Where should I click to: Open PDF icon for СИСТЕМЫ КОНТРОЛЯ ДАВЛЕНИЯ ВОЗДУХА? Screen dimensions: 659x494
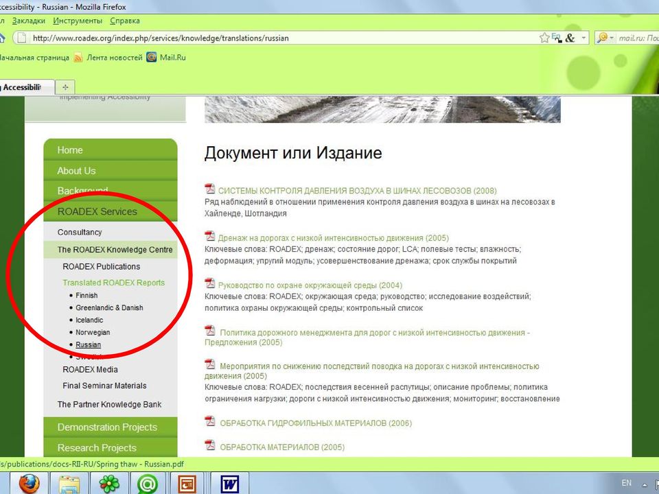(210, 189)
